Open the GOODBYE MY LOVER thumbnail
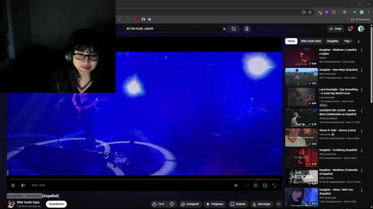The width and height of the screenshot is (373, 209). coord(301,118)
